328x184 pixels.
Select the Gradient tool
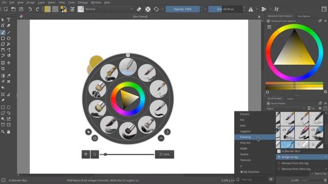click(3, 76)
